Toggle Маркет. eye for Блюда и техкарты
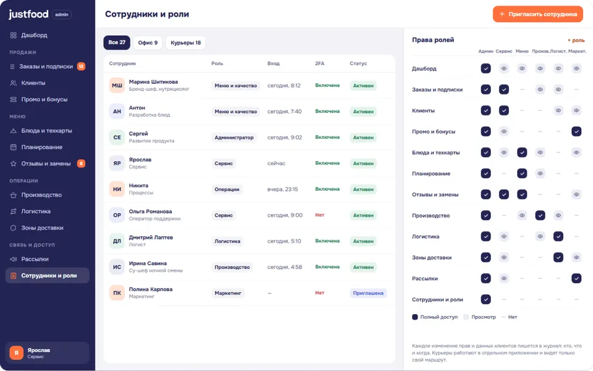The height and width of the screenshot is (371, 593). [577, 152]
